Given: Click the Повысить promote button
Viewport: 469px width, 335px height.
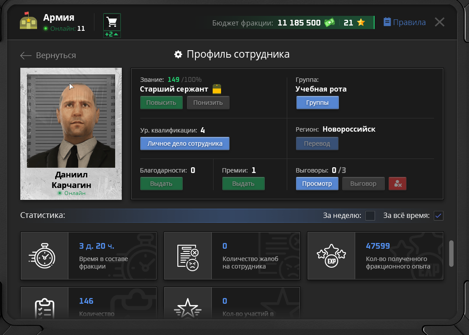Looking at the screenshot, I should 161,103.
